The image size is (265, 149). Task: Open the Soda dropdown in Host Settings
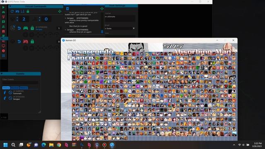pos(120,29)
